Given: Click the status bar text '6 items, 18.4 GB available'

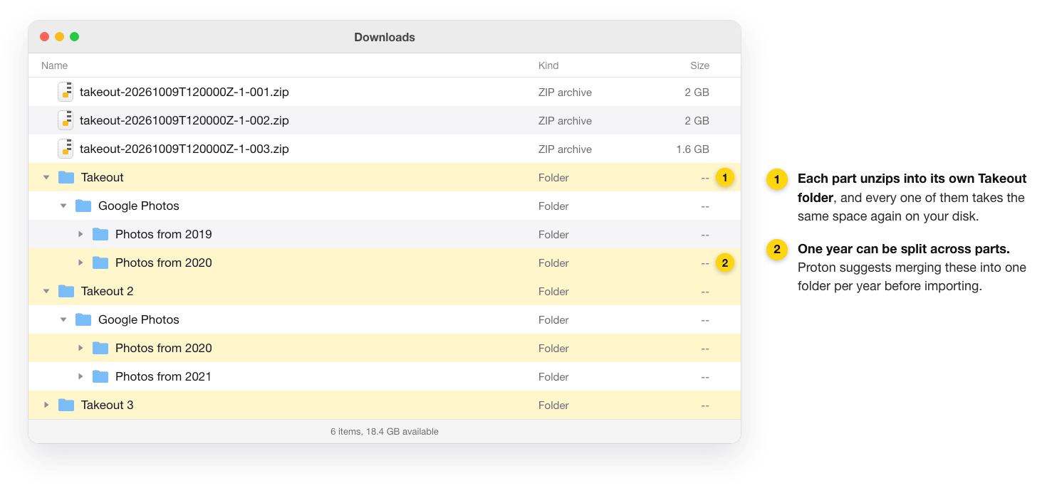Looking at the screenshot, I should (x=385, y=432).
